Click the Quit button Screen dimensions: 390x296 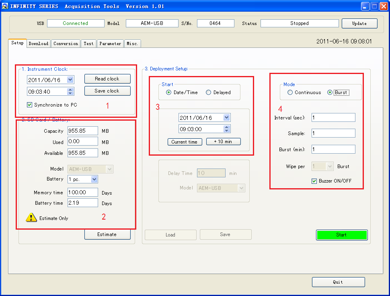point(338,282)
